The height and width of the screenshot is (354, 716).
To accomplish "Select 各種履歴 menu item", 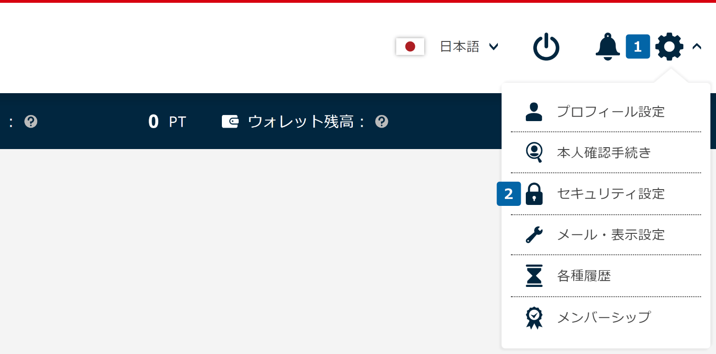I will pos(606,276).
